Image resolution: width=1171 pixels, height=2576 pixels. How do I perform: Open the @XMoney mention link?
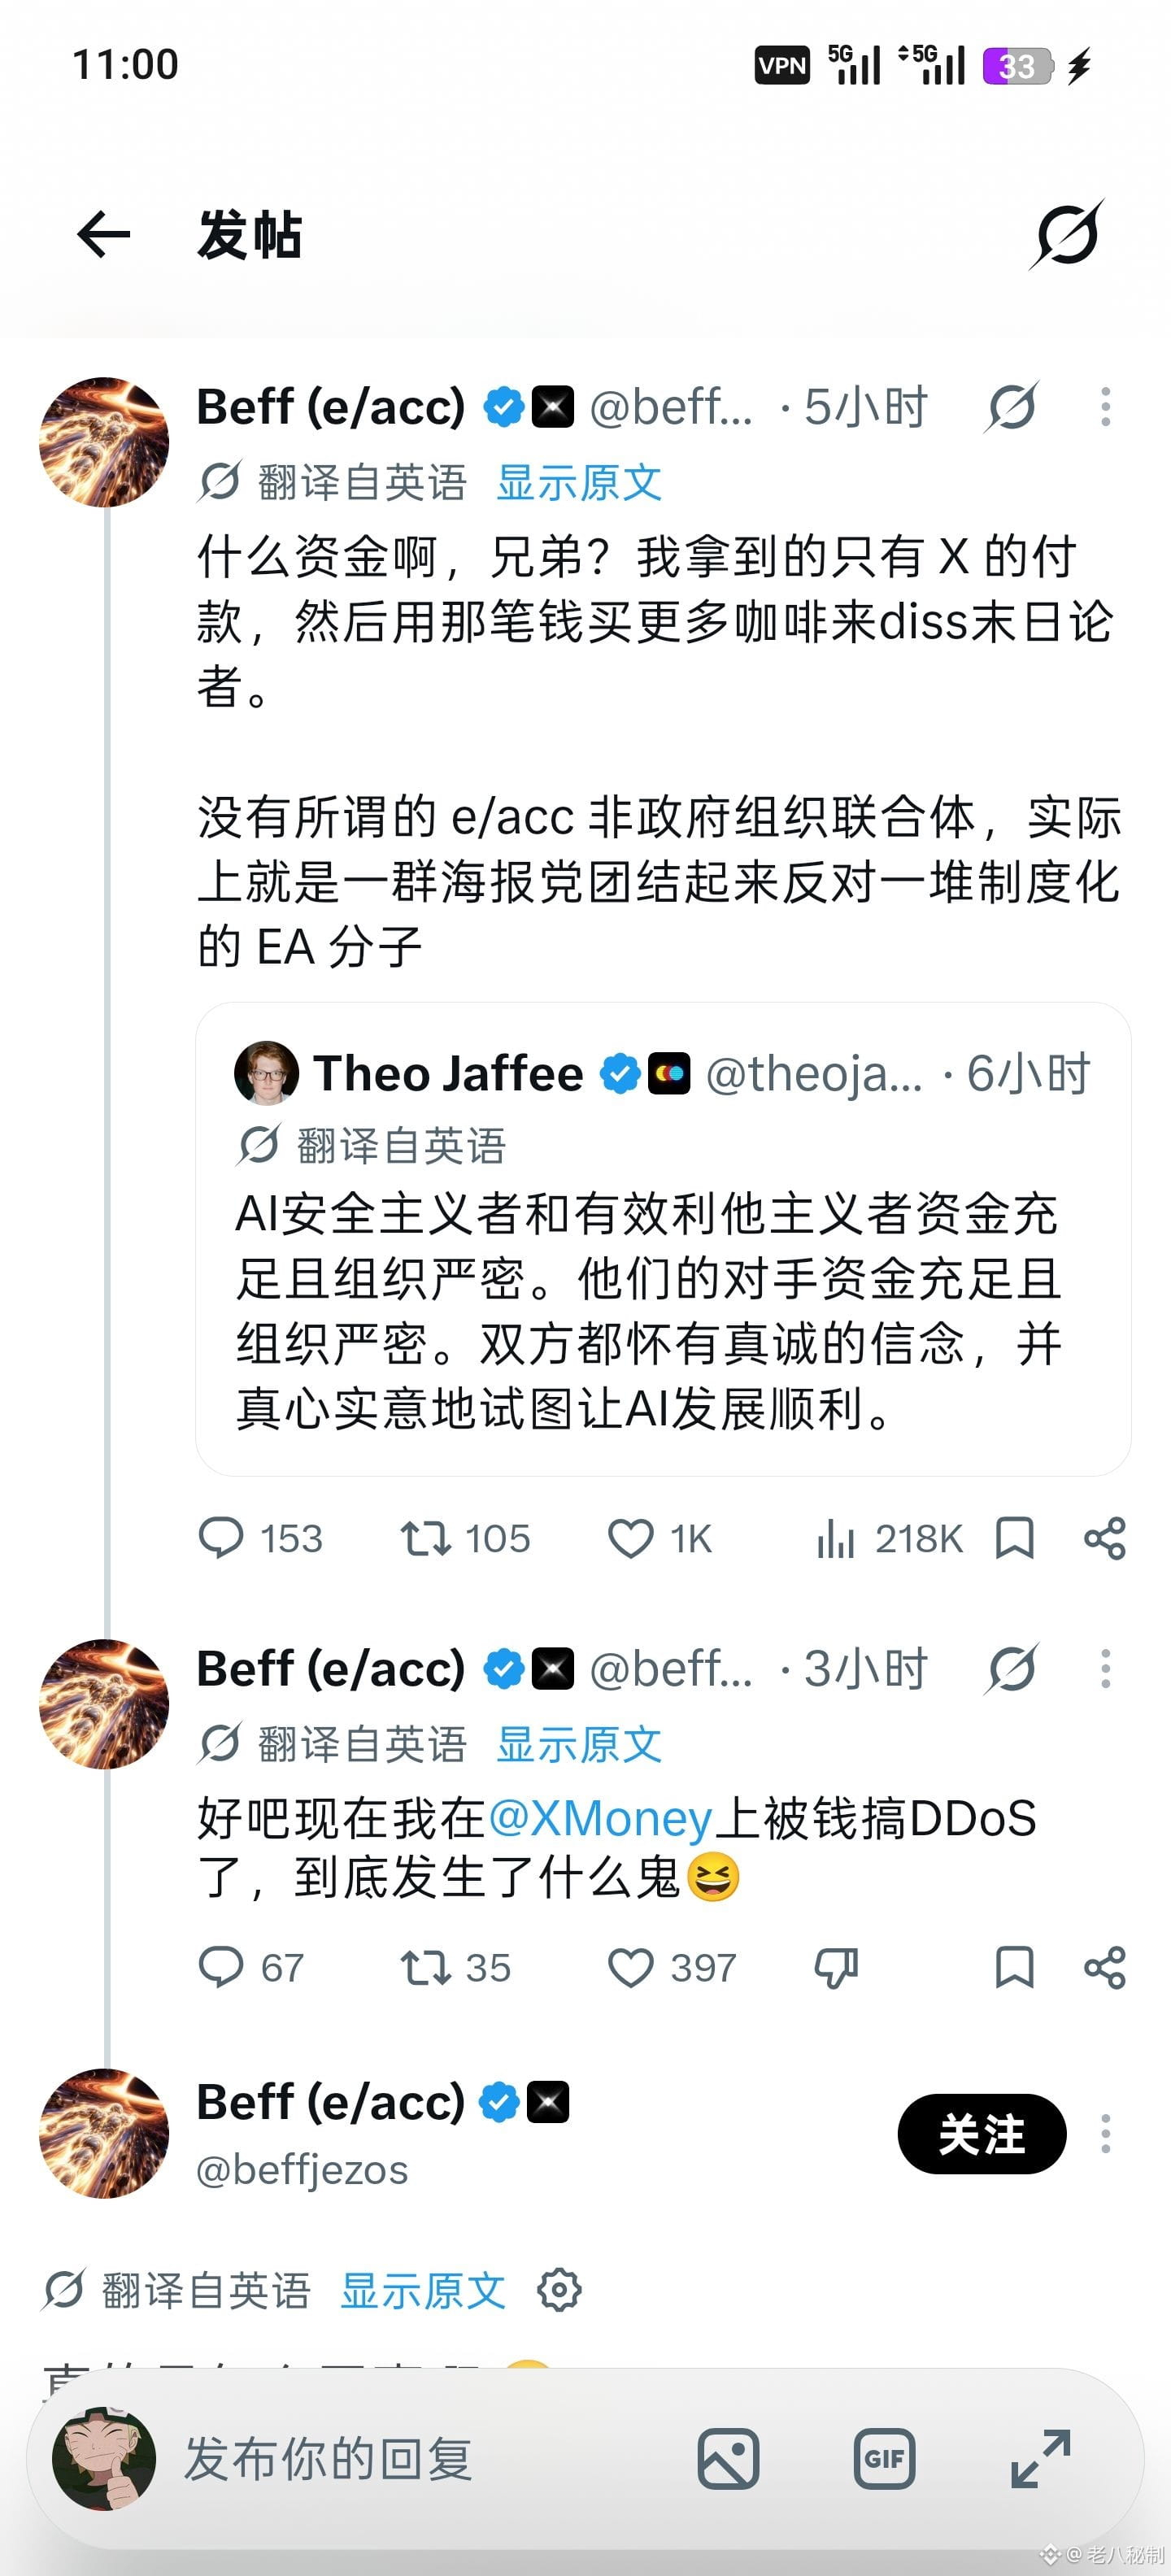600,1818
